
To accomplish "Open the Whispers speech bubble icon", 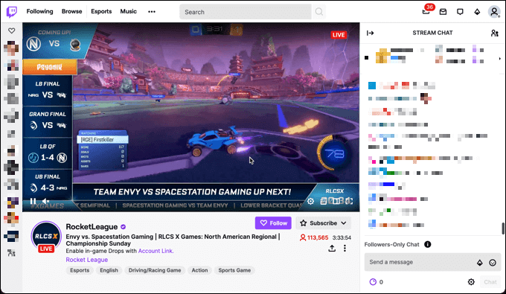I will pyautogui.click(x=460, y=12).
